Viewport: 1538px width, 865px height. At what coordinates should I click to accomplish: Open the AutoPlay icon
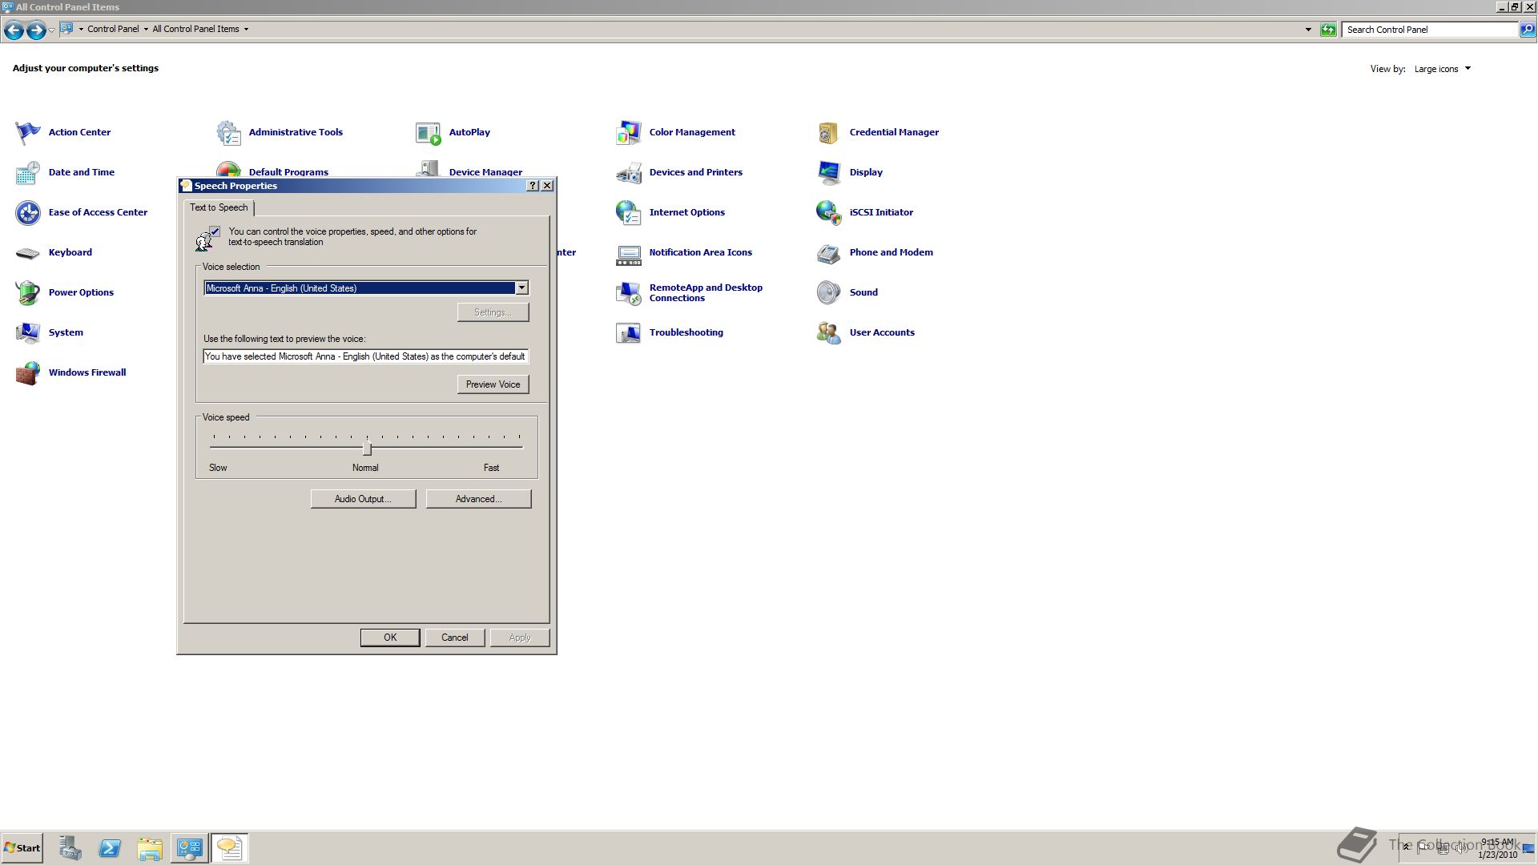click(x=429, y=132)
